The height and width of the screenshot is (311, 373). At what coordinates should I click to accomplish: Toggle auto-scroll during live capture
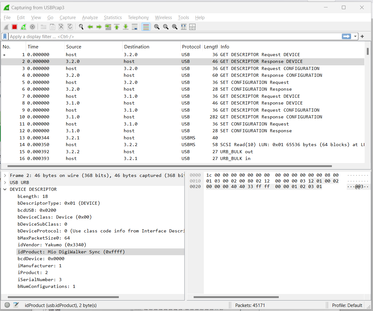135,27
